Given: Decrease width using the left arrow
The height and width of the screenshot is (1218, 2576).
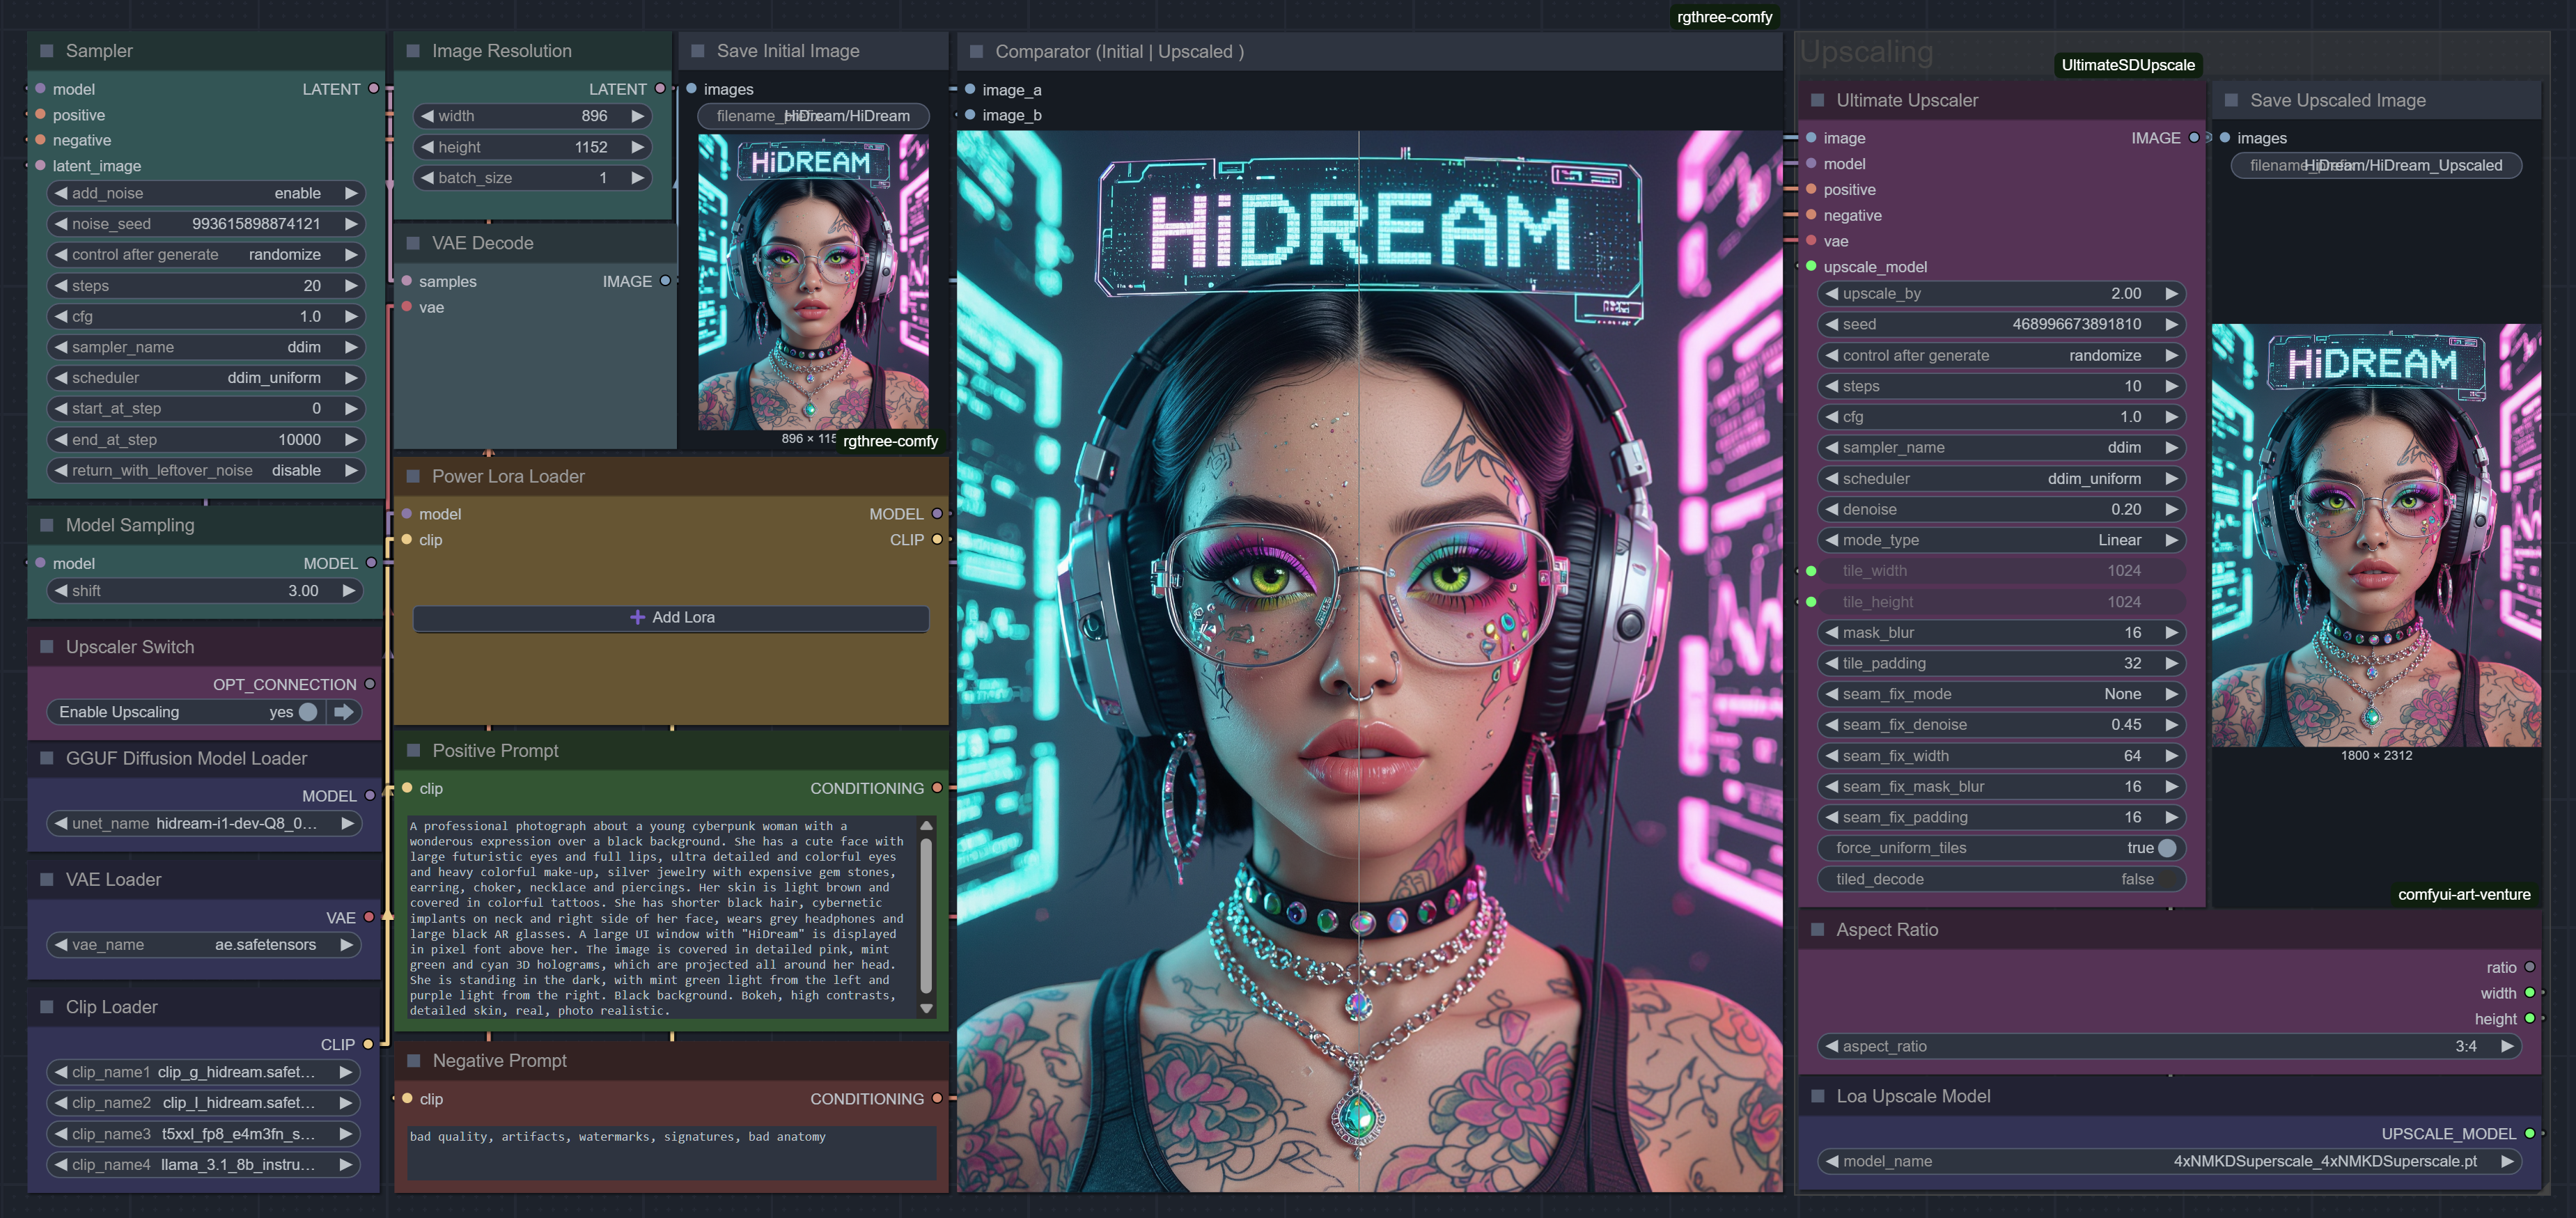Looking at the screenshot, I should [428, 116].
